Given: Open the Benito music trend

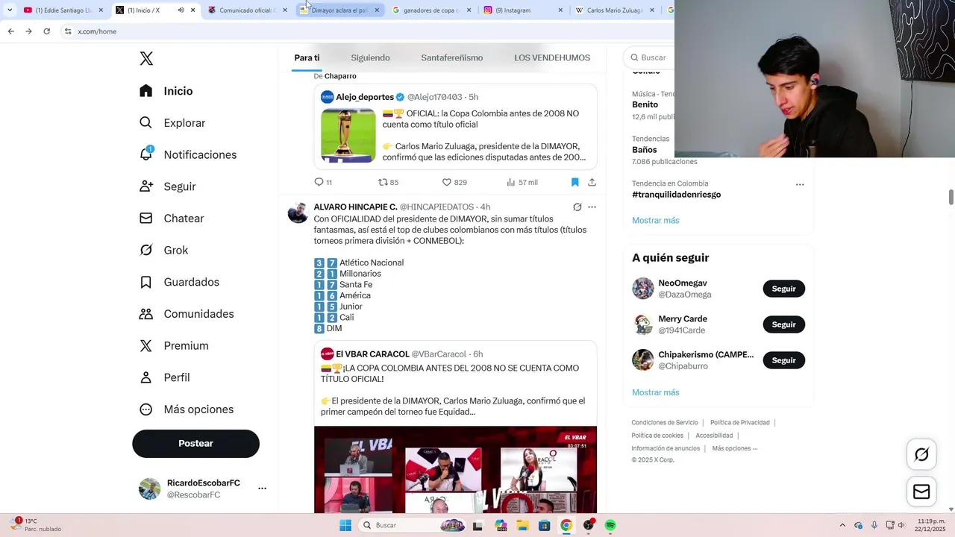Looking at the screenshot, I should [645, 104].
